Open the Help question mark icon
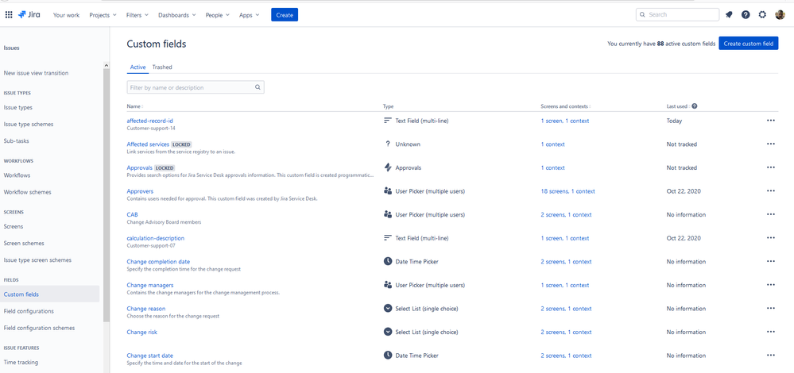The image size is (794, 373). [x=746, y=14]
